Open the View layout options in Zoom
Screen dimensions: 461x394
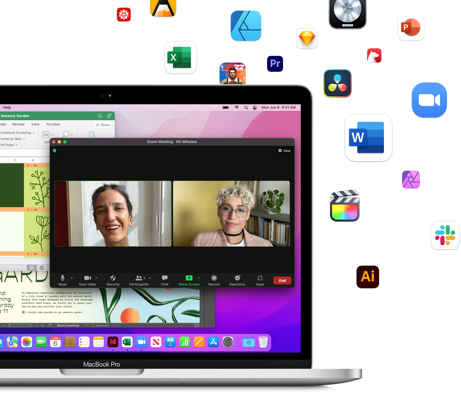(284, 151)
